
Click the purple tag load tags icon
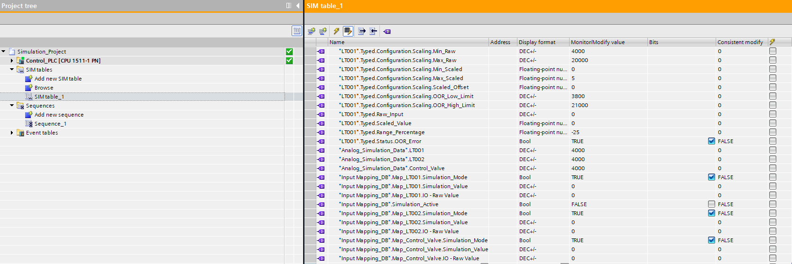[387, 31]
